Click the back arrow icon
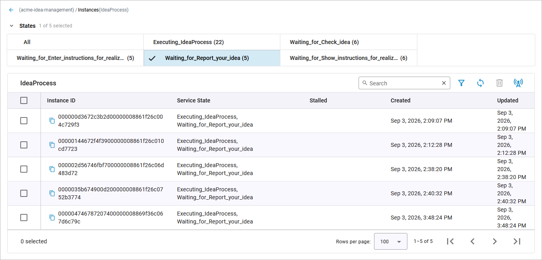 click(11, 10)
